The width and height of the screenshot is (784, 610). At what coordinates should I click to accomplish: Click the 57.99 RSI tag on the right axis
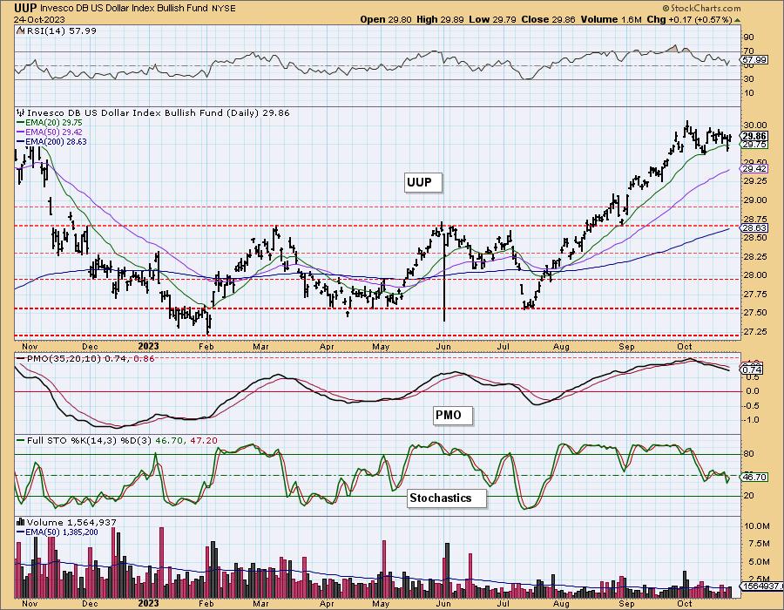coord(754,60)
